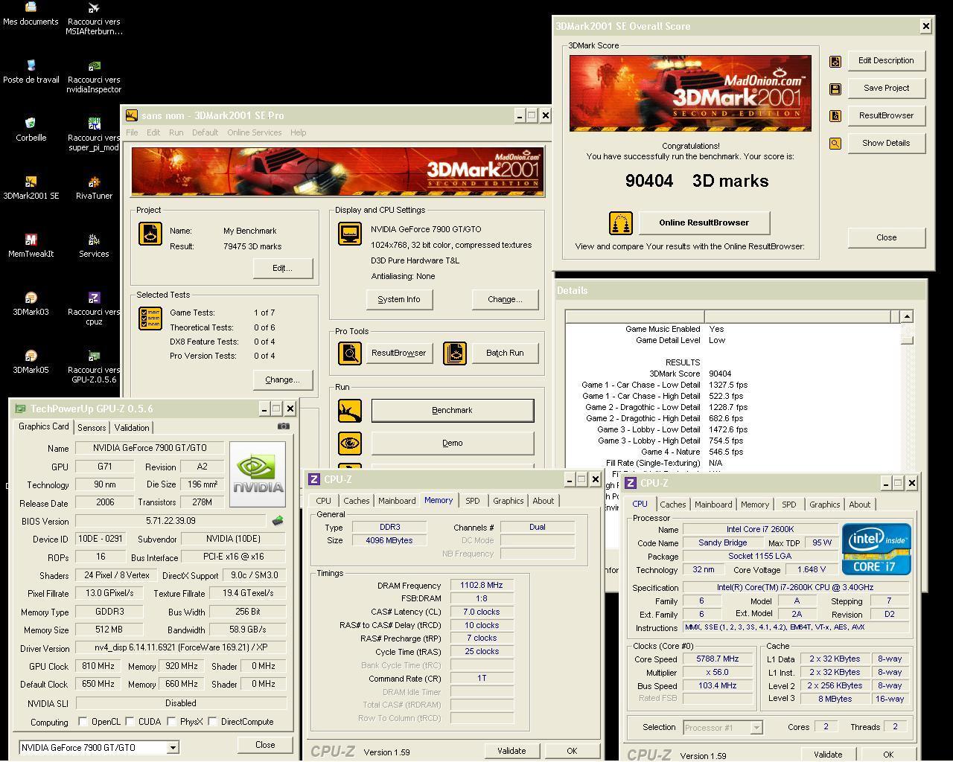Click the BIOS save icon in GPU-Z
This screenshot has height=762, width=953.
click(x=278, y=521)
